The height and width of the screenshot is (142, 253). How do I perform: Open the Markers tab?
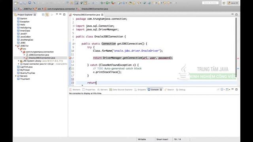(x=75, y=90)
